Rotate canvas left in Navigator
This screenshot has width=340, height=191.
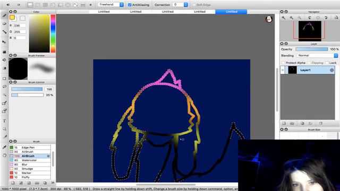(310, 18)
